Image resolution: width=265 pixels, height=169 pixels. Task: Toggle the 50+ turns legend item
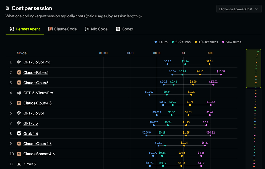point(232,42)
